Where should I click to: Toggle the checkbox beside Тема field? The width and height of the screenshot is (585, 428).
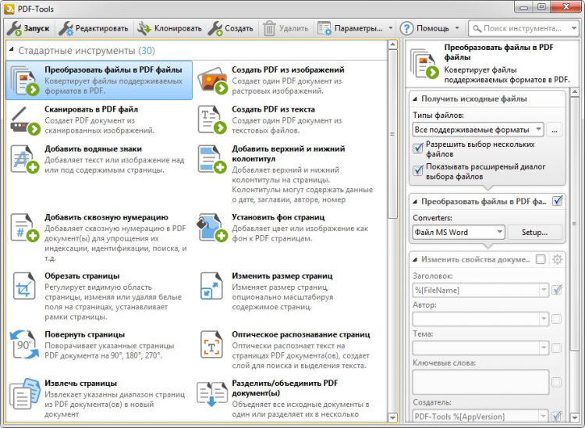coord(556,348)
